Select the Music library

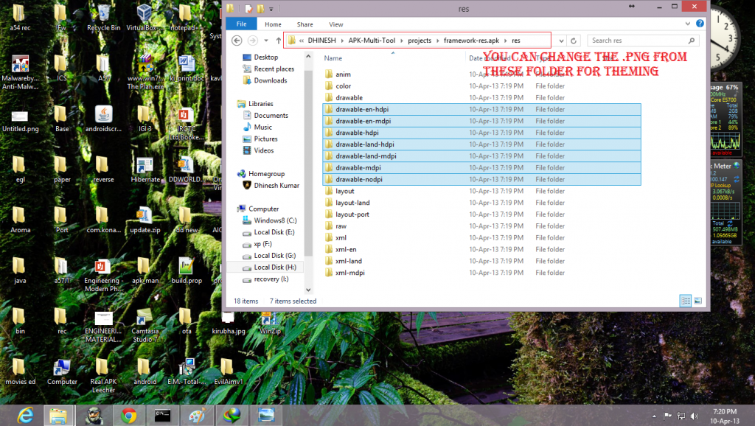click(x=257, y=127)
